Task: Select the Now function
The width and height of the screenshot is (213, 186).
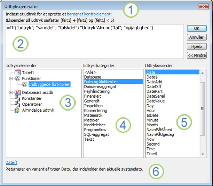Action: click(x=173, y=139)
